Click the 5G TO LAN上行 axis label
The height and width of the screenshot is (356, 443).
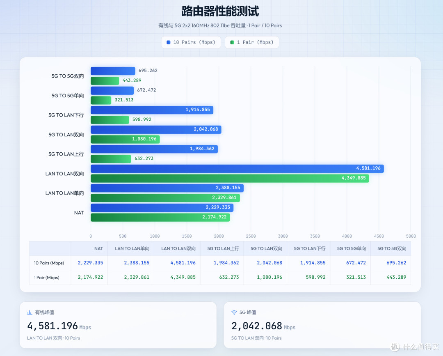click(66, 154)
